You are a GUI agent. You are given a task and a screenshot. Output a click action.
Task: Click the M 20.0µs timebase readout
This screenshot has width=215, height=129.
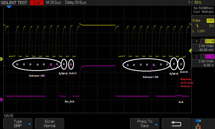(54, 3)
